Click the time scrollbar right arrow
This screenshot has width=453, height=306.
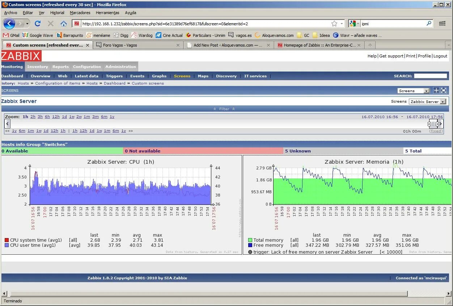pos(441,124)
